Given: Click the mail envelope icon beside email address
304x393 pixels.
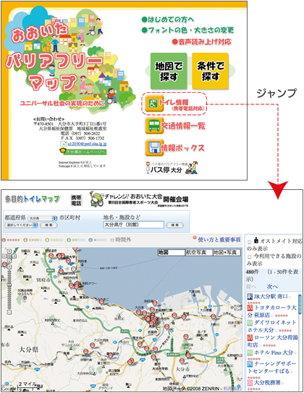Looking at the screenshot, I should [63, 144].
